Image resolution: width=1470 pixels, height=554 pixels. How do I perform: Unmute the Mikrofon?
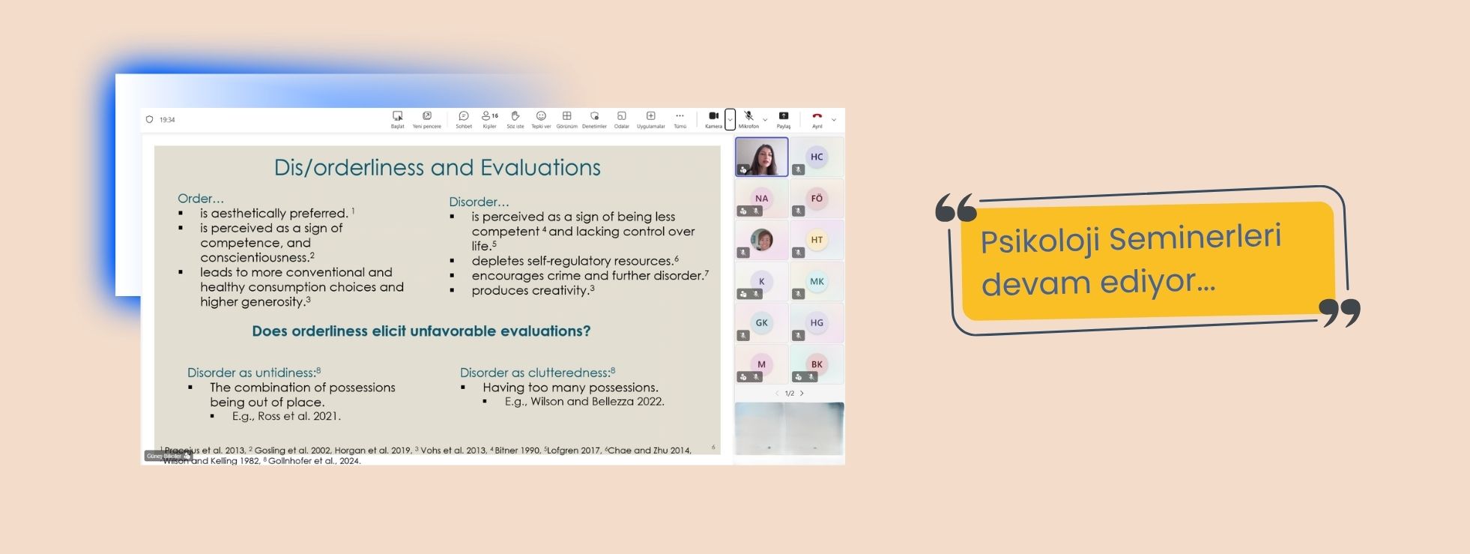coord(748,119)
